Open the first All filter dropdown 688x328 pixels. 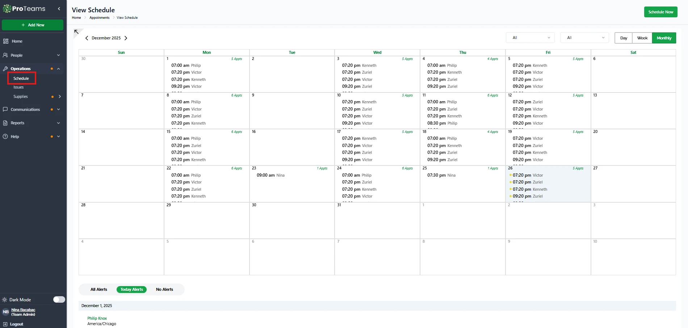point(530,38)
